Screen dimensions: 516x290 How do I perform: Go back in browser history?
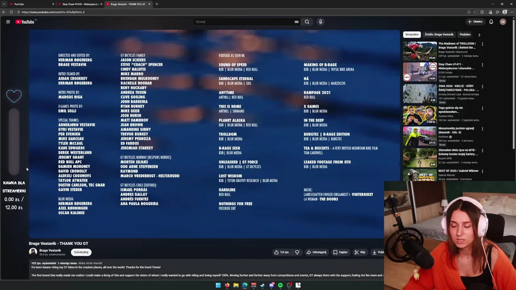pos(4,12)
